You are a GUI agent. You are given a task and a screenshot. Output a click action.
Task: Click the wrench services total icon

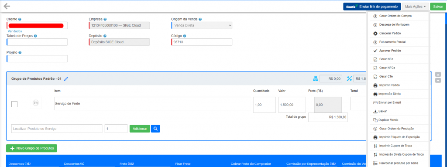click(x=350, y=78)
